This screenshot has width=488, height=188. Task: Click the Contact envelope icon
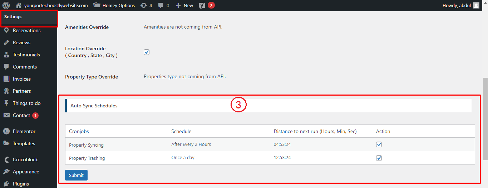tap(6, 115)
